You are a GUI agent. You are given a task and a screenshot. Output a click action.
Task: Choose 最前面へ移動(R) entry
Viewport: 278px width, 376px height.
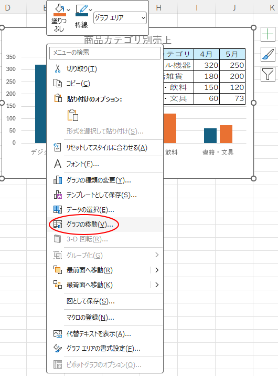105,270
